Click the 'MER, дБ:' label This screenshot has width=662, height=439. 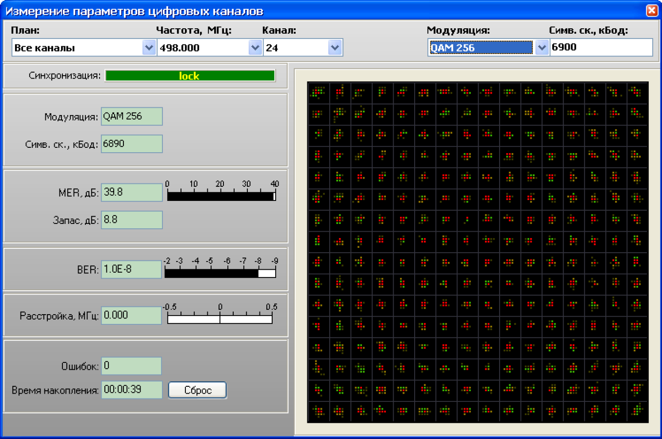[79, 193]
